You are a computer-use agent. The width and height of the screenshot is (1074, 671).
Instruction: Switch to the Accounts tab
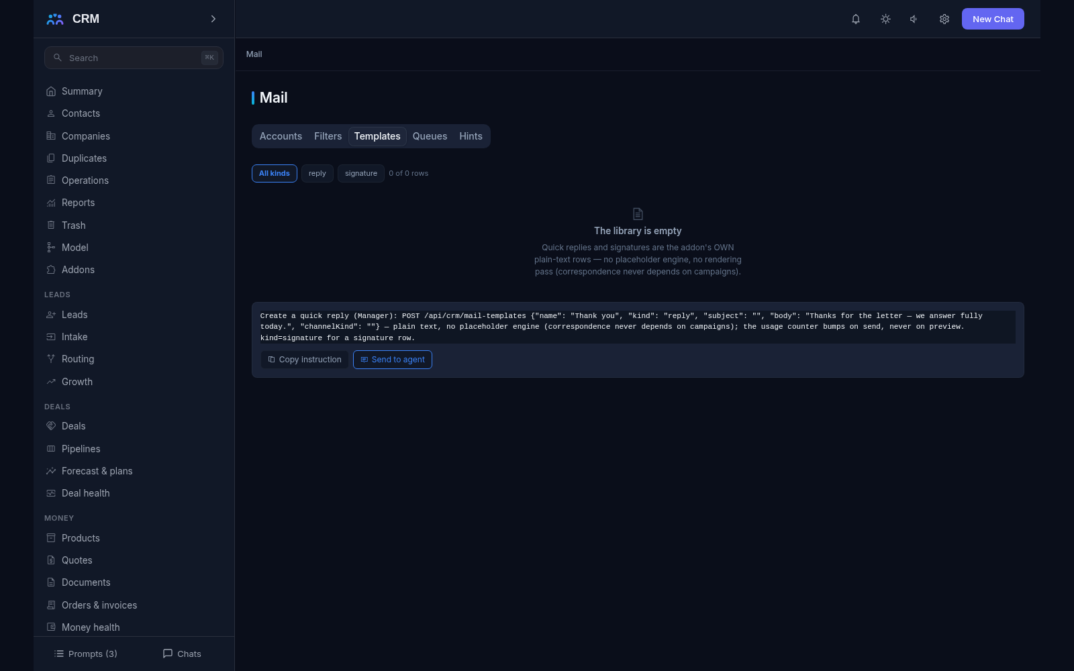281,136
